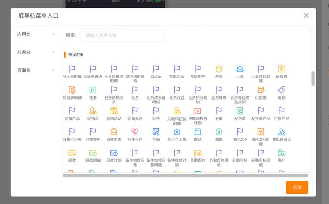Viewport: 329px width, 204px height.
Task: Click the 促销 tag icon
Action: [x=281, y=90]
